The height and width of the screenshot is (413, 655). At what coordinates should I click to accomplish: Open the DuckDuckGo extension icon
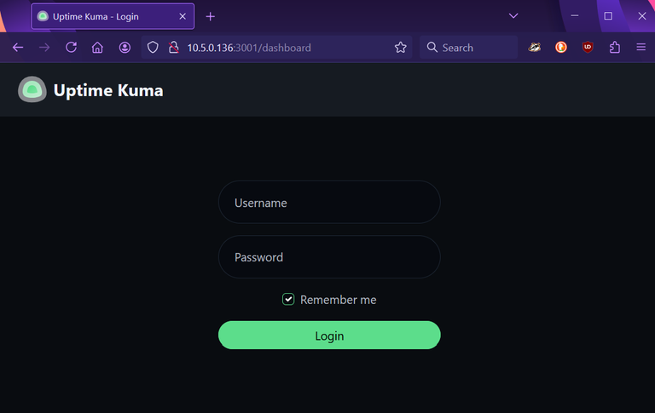coord(561,48)
